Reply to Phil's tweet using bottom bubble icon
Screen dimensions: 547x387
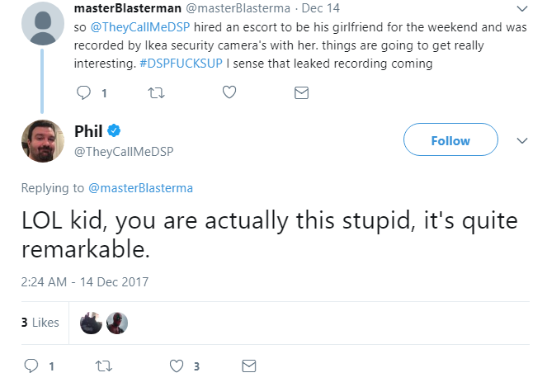pos(31,366)
